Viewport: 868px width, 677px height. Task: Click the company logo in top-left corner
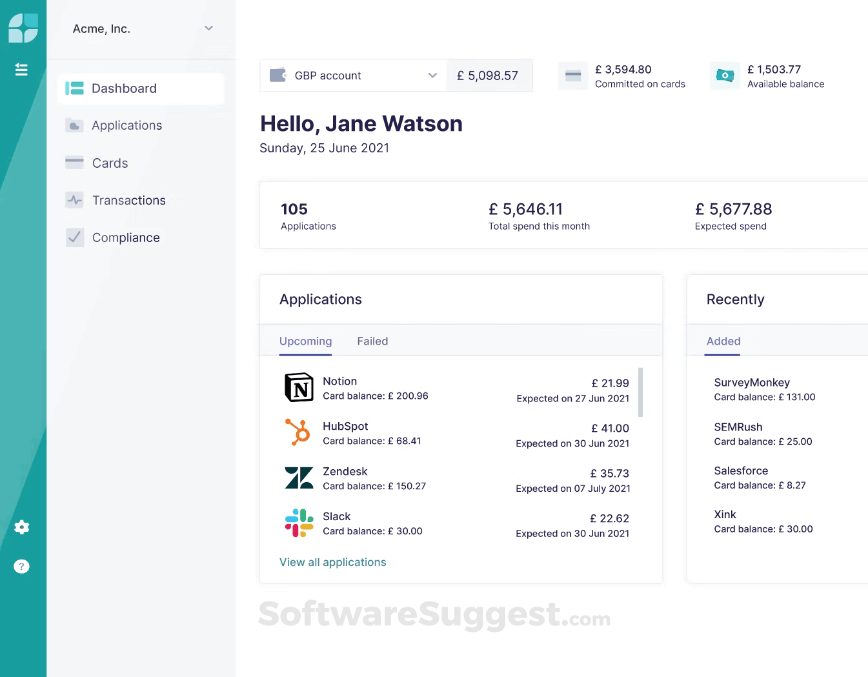coord(23,28)
